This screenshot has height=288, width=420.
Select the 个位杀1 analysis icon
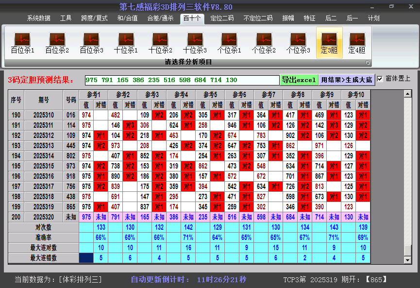coord(229,41)
